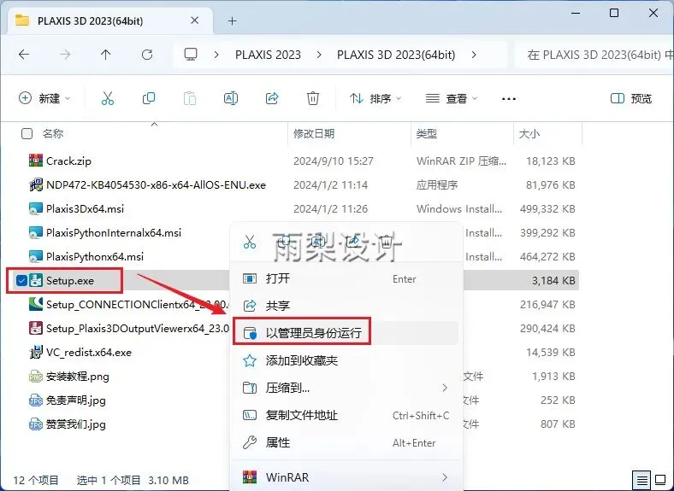Click the PLAXIS 2023 breadcrumb

click(268, 55)
